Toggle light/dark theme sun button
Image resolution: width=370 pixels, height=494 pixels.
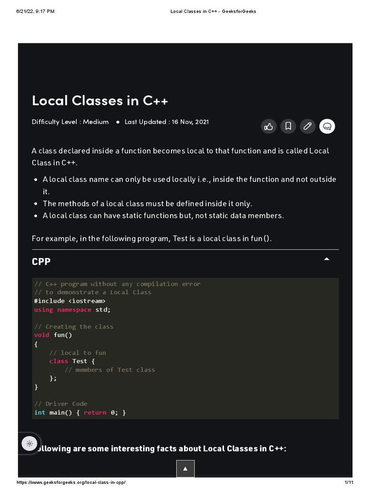(x=29, y=444)
